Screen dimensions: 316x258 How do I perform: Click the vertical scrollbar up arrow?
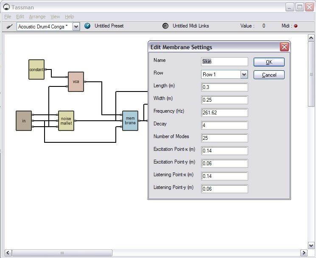[x=311, y=38]
